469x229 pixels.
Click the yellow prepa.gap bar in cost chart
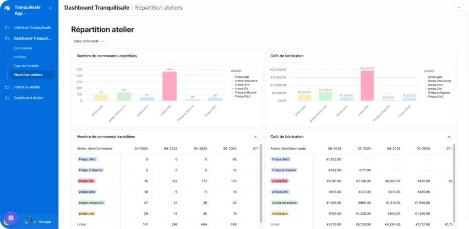304,97
